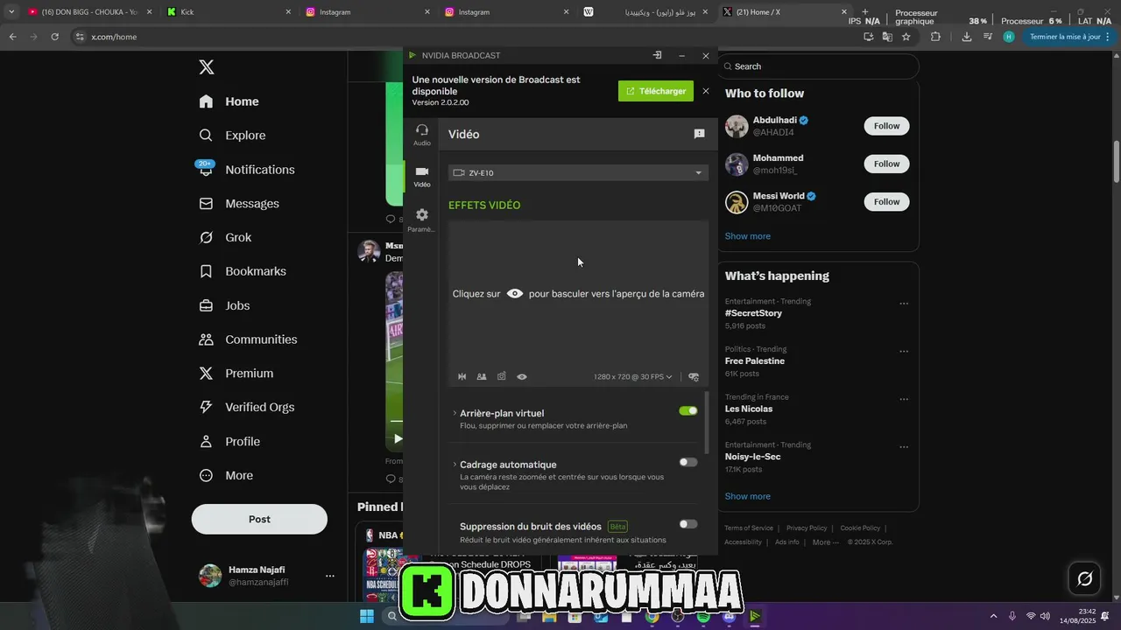Click the mirror/flip preview icon under camera preview
Image resolution: width=1121 pixels, height=630 pixels.
462,376
